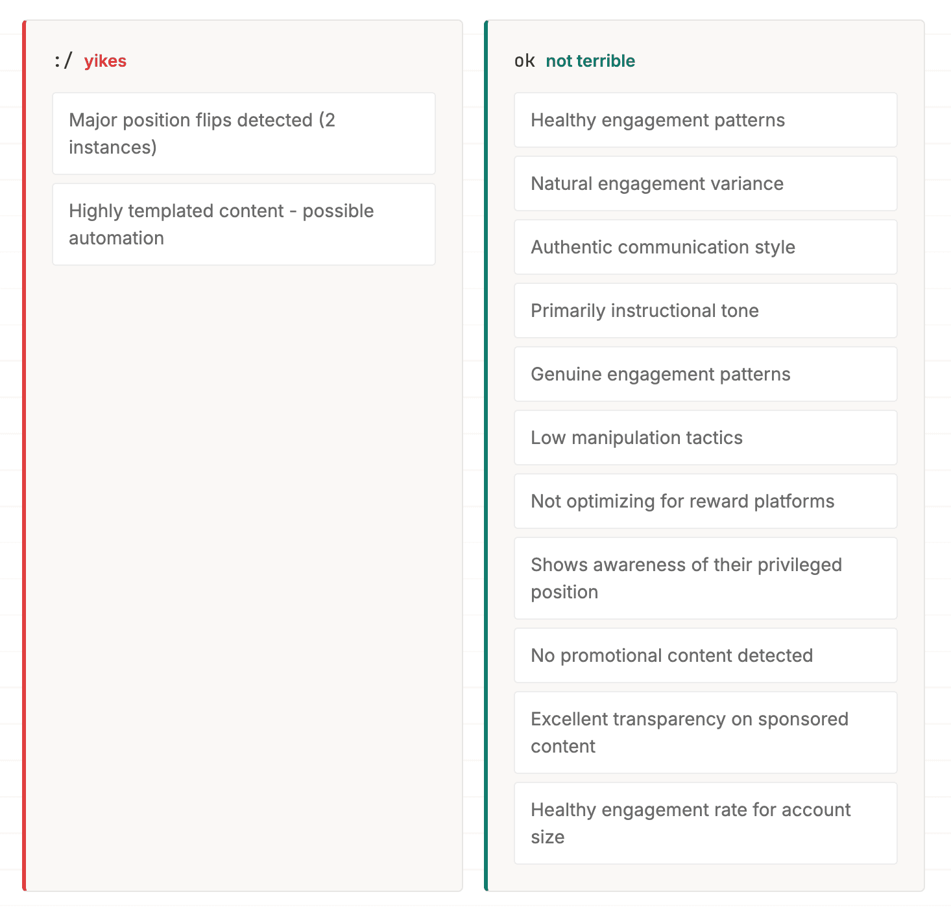Select 'Highly templated content' card
The height and width of the screenshot is (914, 951).
pyautogui.click(x=243, y=224)
